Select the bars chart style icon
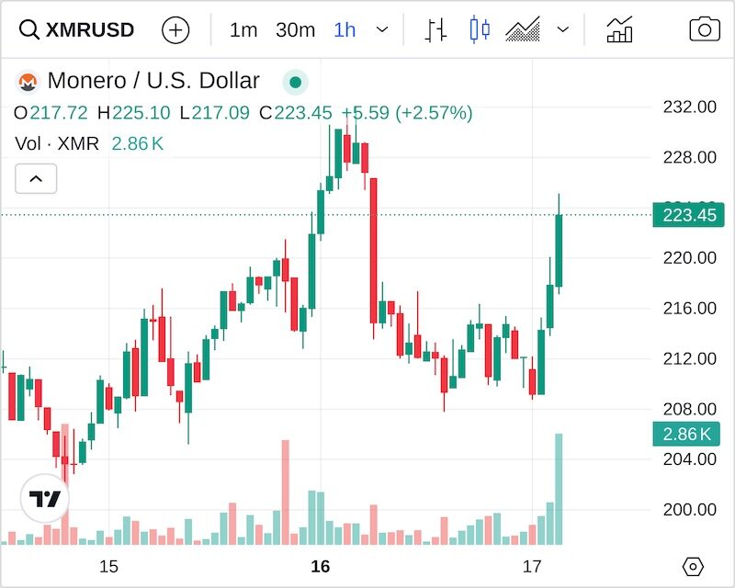Screen dimensions: 735x588 pyautogui.click(x=435, y=29)
